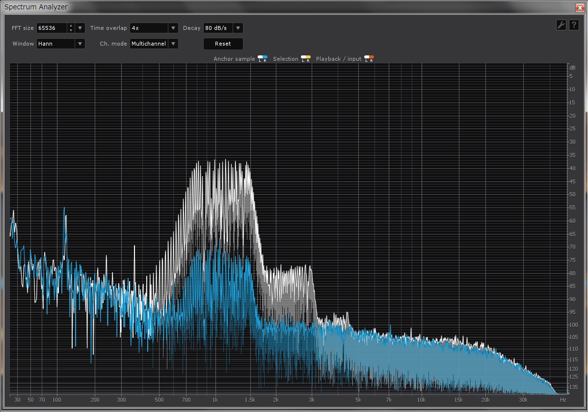
Task: Click the Reset button
Action: [x=223, y=44]
